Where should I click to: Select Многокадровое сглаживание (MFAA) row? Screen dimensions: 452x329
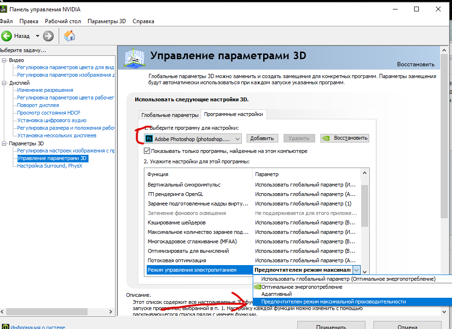tap(253, 241)
